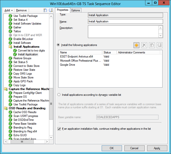This screenshot has width=171, height=154.
Task: Click the Apply button
Action: click(x=157, y=148)
